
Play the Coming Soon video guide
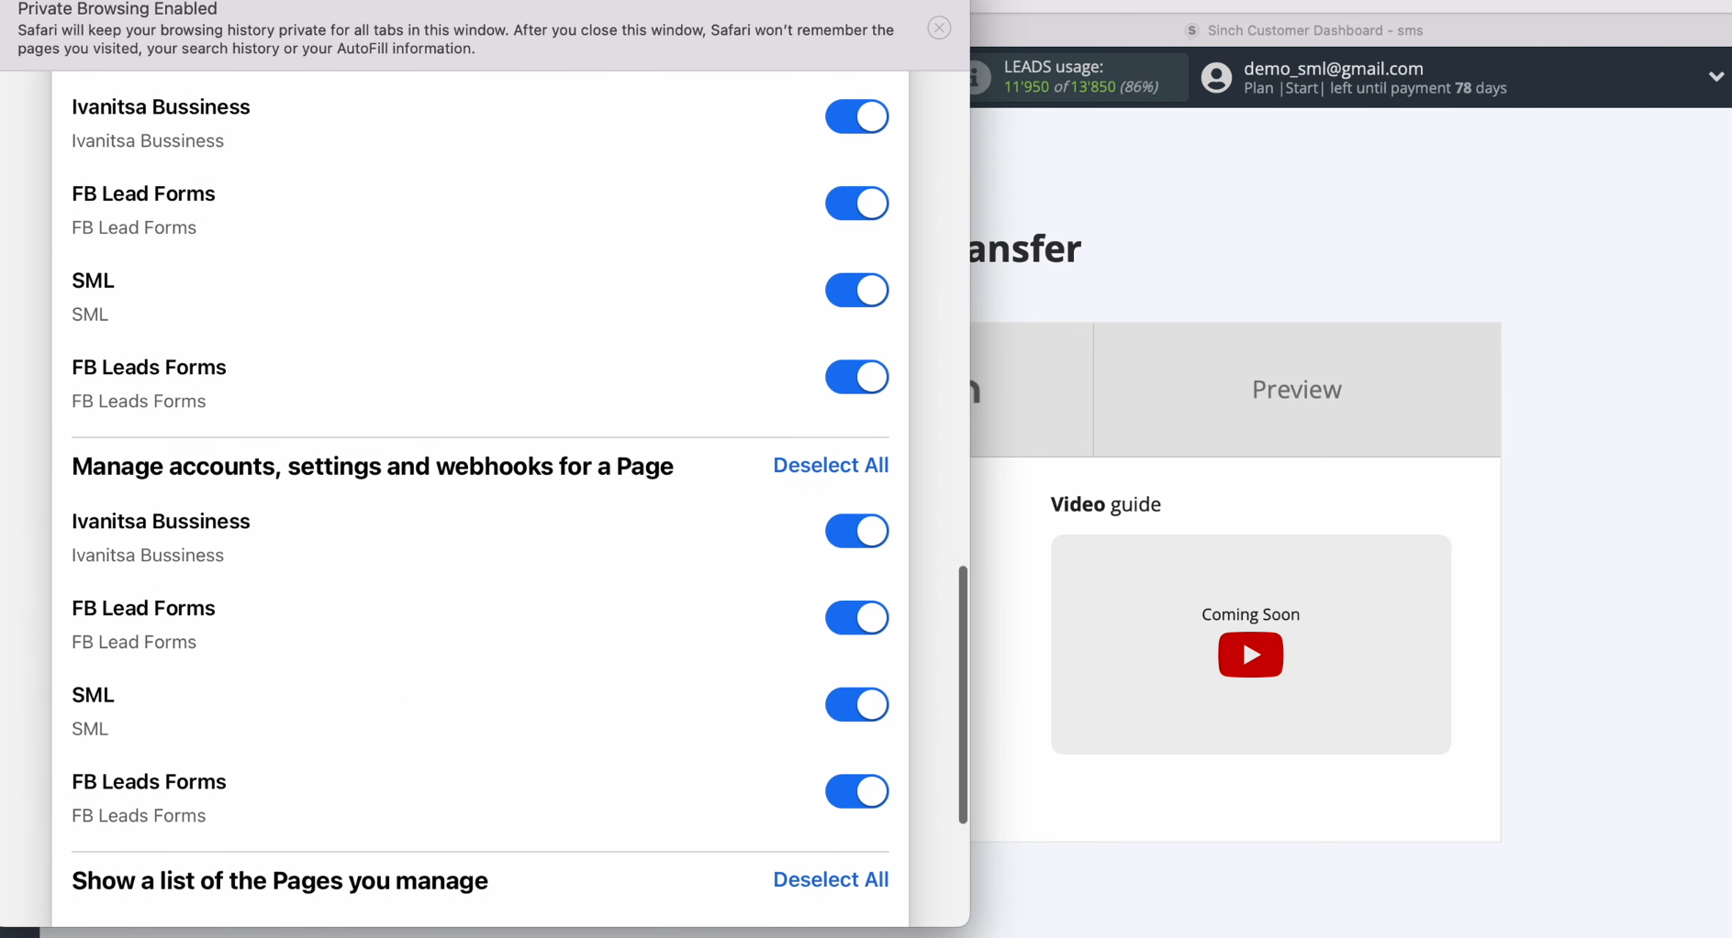[x=1250, y=655]
